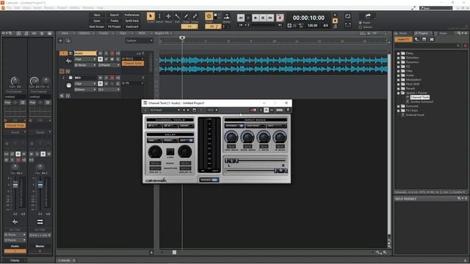
Task: Select the Smart tool arrow
Action: (x=151, y=16)
